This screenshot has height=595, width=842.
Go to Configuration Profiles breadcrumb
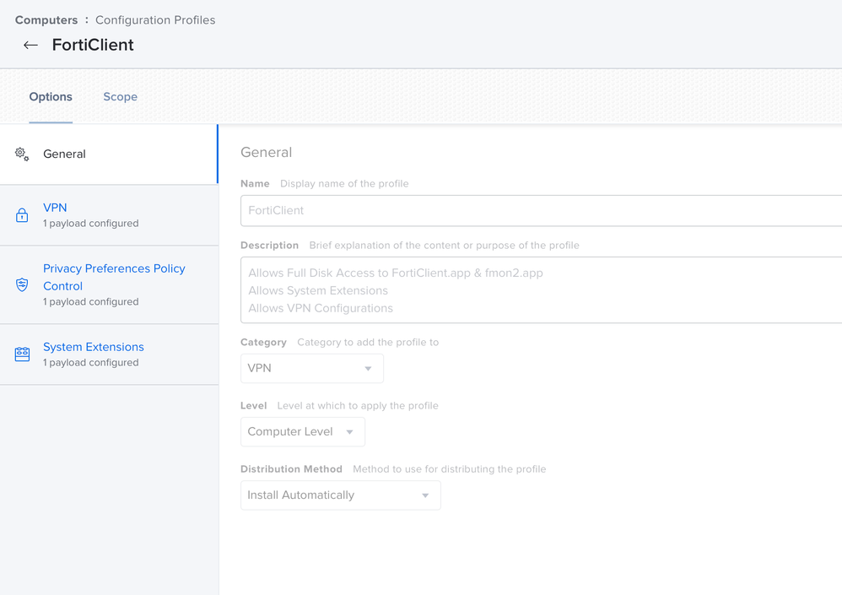[x=155, y=20]
